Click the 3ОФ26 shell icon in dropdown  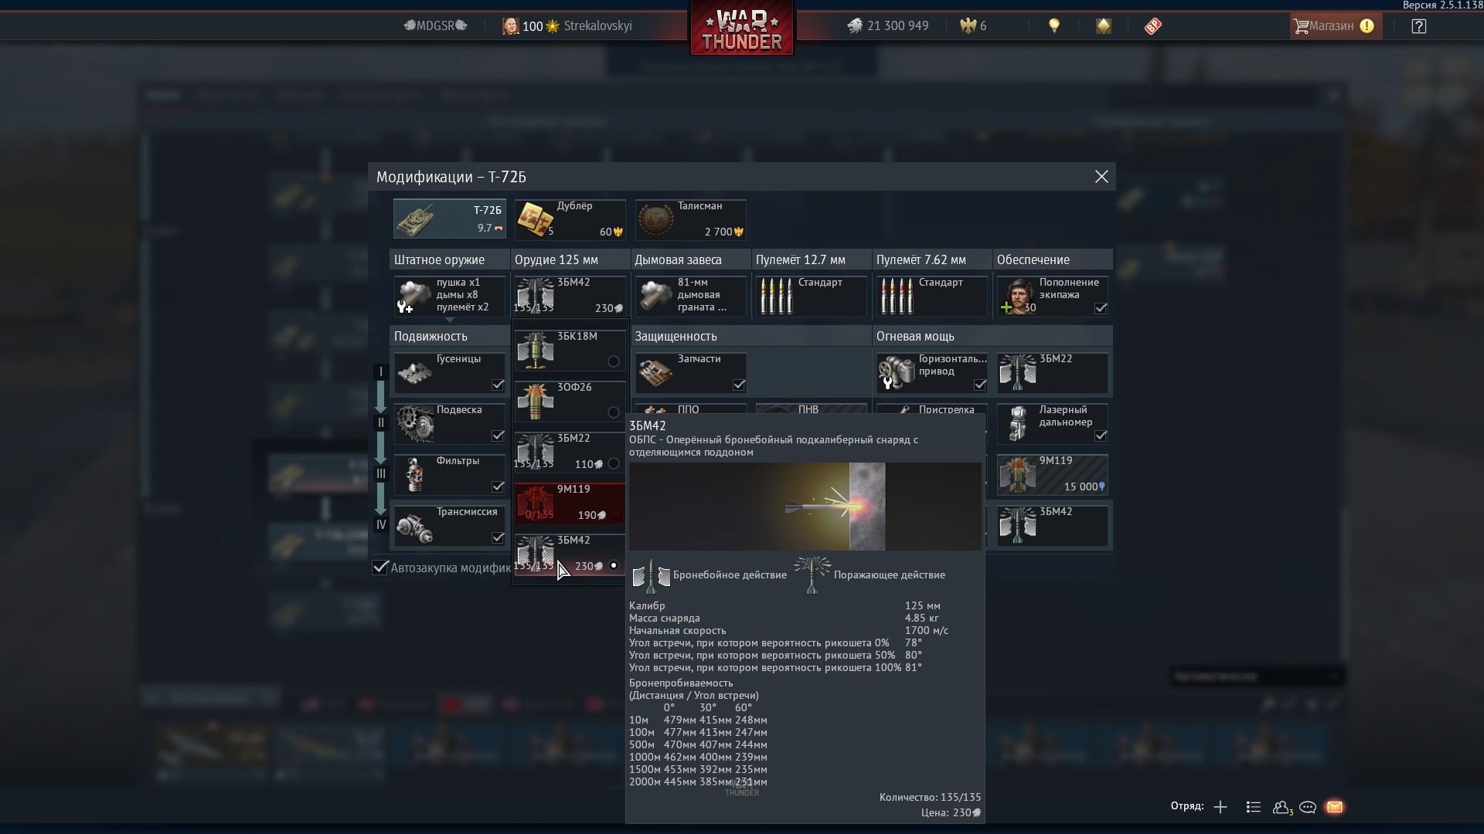point(535,401)
